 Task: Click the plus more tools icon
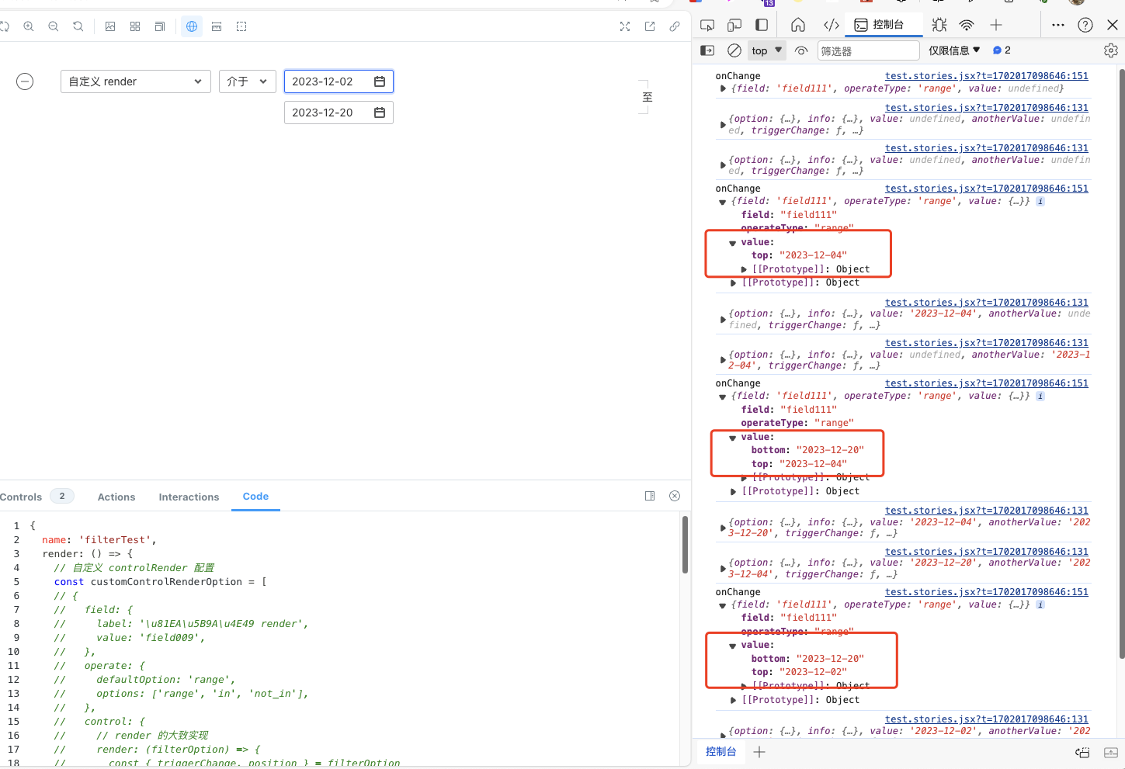(x=996, y=25)
